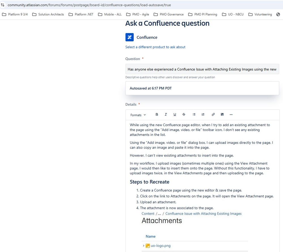Open the Platform 9 3/4 bookmark folder

(15, 14)
